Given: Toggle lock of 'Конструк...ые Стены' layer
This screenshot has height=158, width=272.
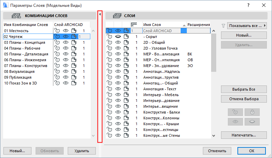Looking at the screenshot, I should click(x=109, y=135).
